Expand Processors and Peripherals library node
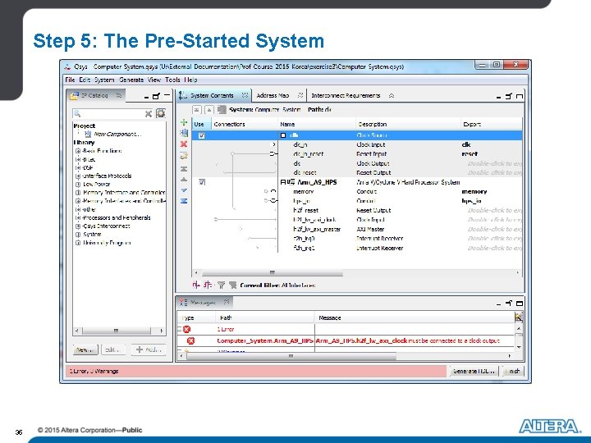This screenshot has width=591, height=443. 78,217
